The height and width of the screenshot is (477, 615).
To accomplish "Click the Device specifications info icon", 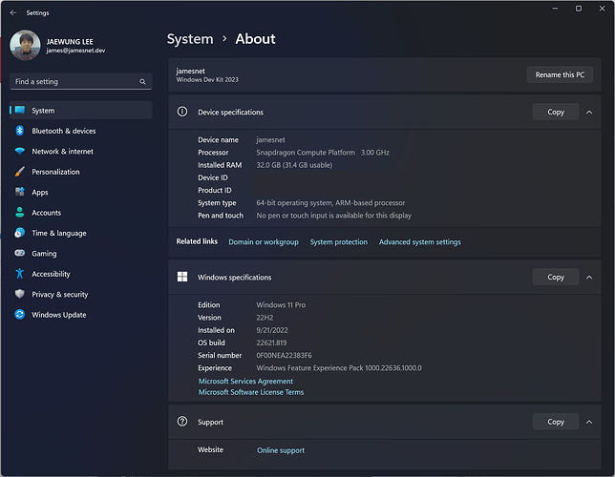I will pyautogui.click(x=182, y=112).
